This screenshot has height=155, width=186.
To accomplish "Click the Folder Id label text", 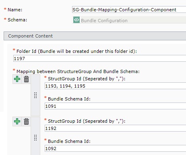I will click(x=76, y=51).
